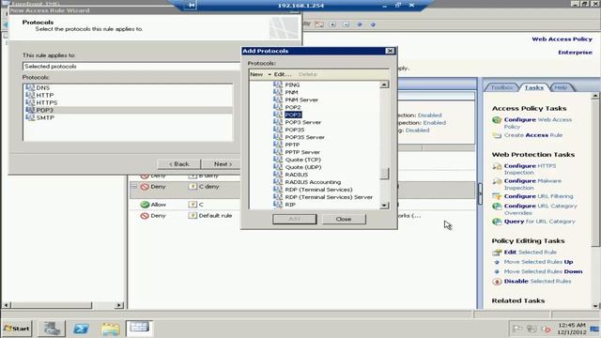This screenshot has width=601, height=338.
Task: Click Configure URL Filtering funnel icon
Action: [x=497, y=196]
